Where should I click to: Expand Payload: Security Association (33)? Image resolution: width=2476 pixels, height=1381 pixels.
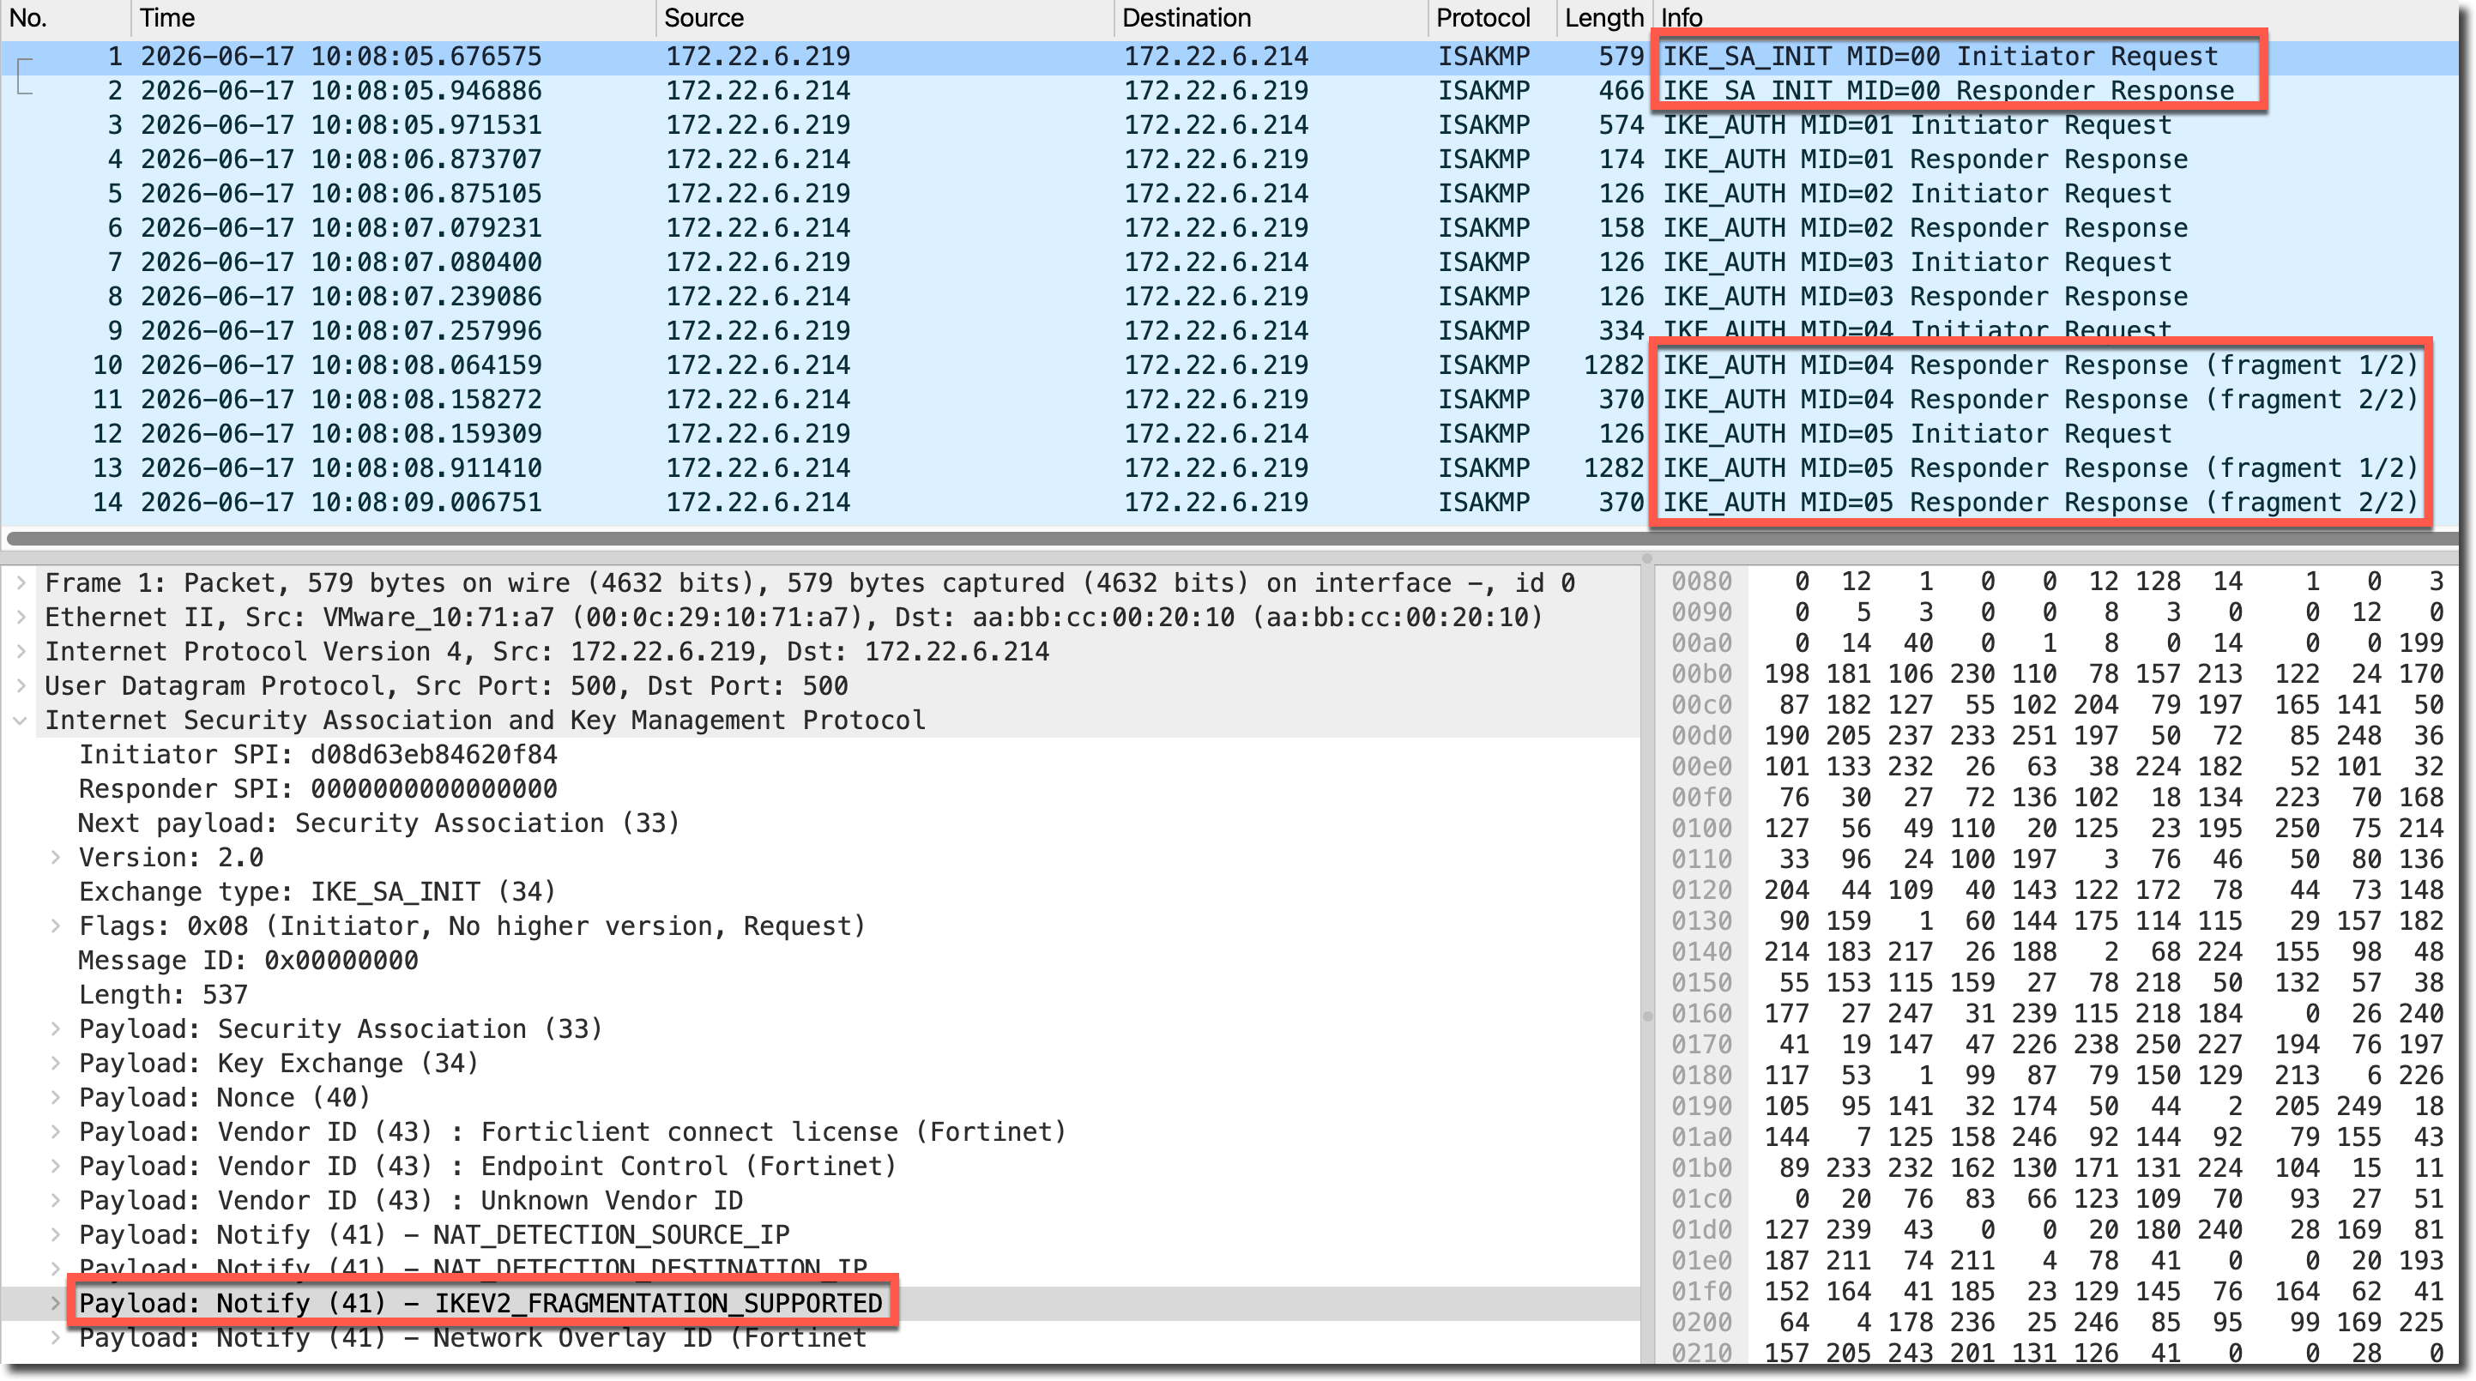pyautogui.click(x=56, y=1028)
